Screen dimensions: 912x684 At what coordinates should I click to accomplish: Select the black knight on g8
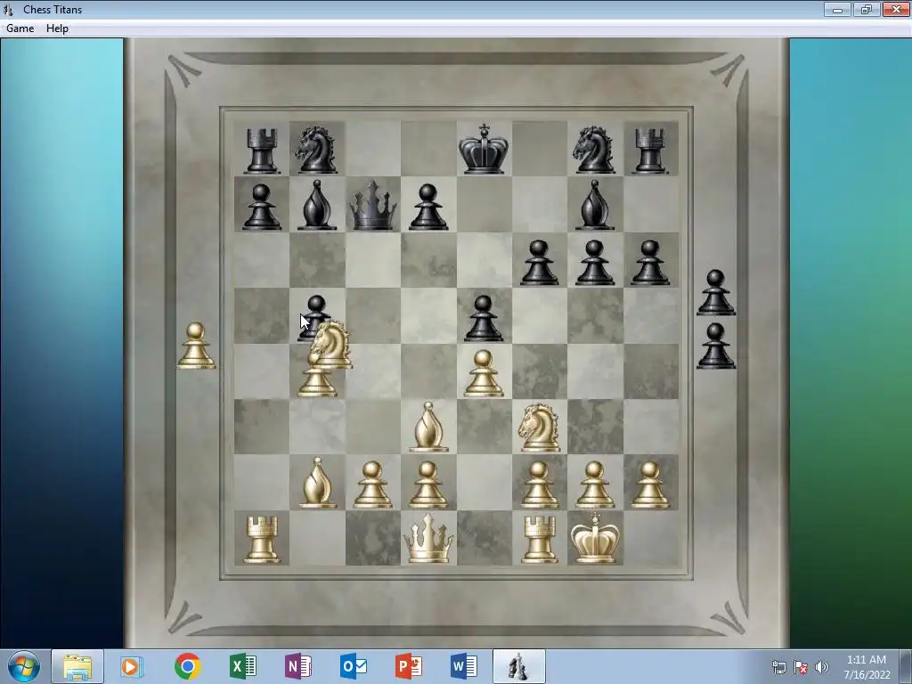(x=594, y=150)
